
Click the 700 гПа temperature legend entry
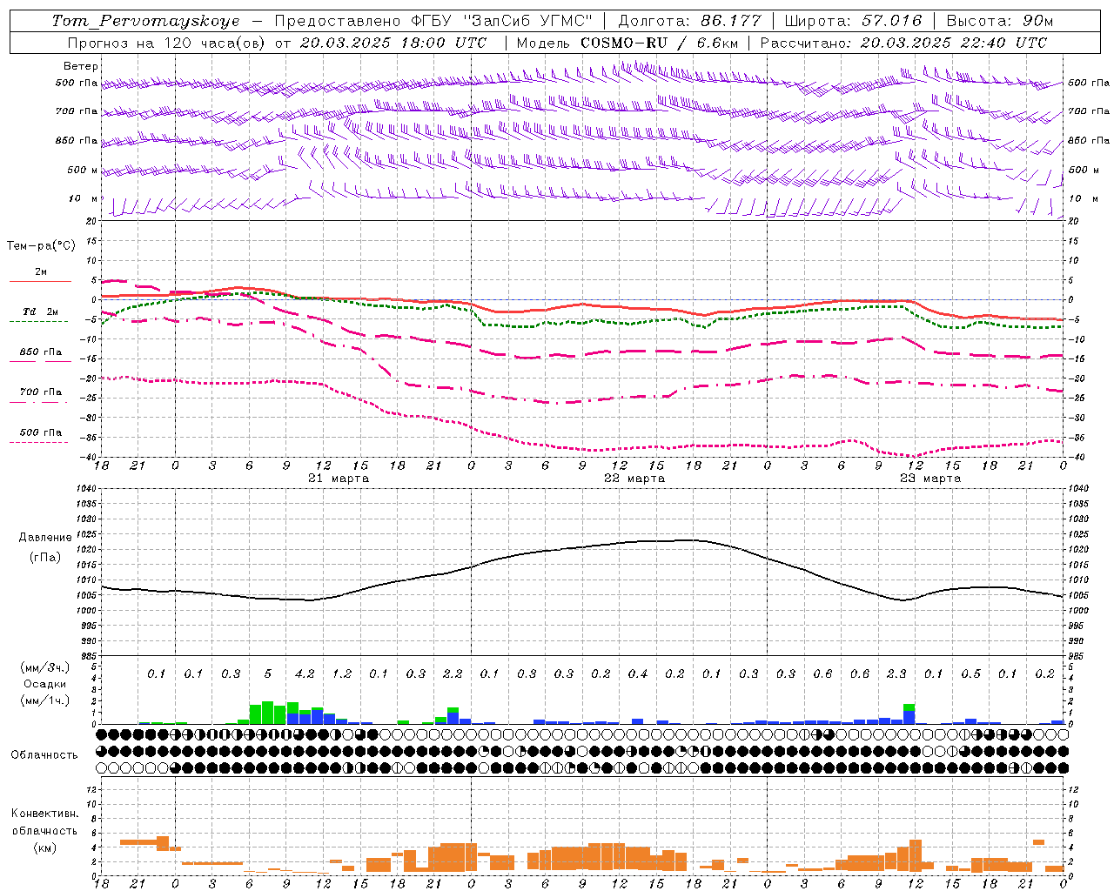point(41,392)
